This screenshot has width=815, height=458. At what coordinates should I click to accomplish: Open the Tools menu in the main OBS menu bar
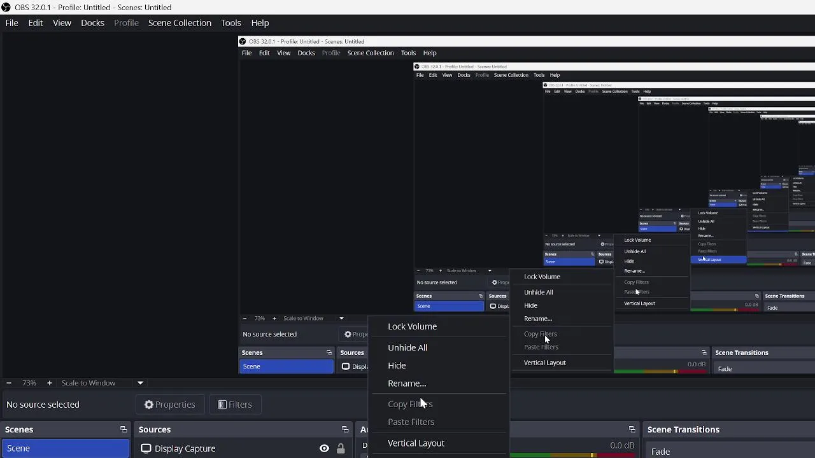click(230, 23)
